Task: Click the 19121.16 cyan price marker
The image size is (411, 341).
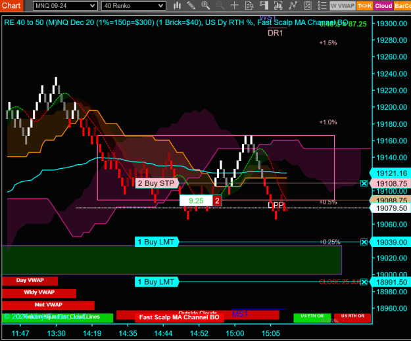Action: 391,173
